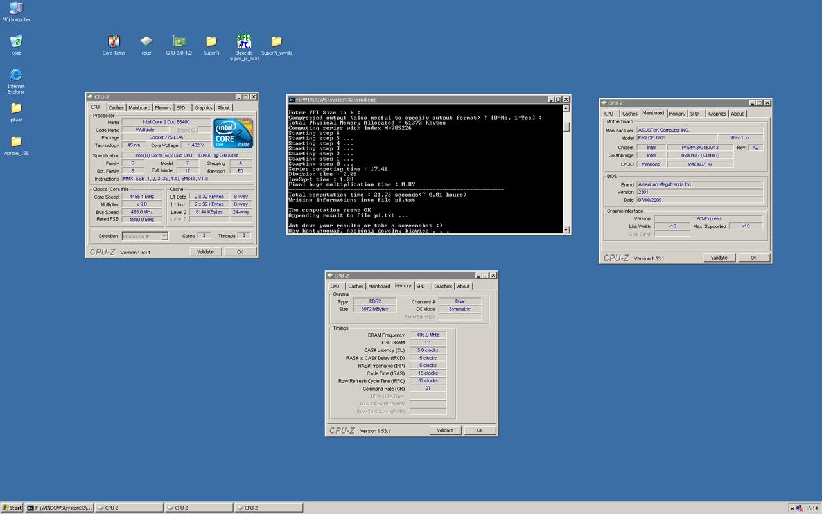Open About tab in Mainboard window
The width and height of the screenshot is (822, 514).
pos(737,114)
